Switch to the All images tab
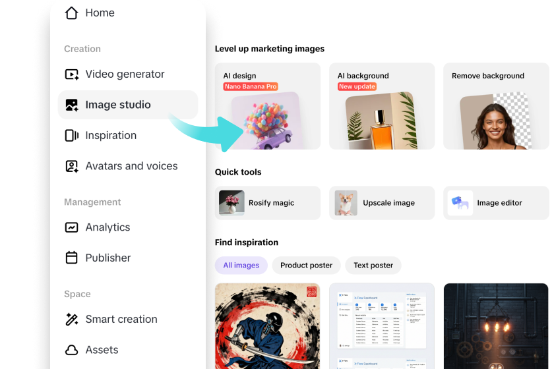This screenshot has height=369, width=554. pyautogui.click(x=241, y=266)
